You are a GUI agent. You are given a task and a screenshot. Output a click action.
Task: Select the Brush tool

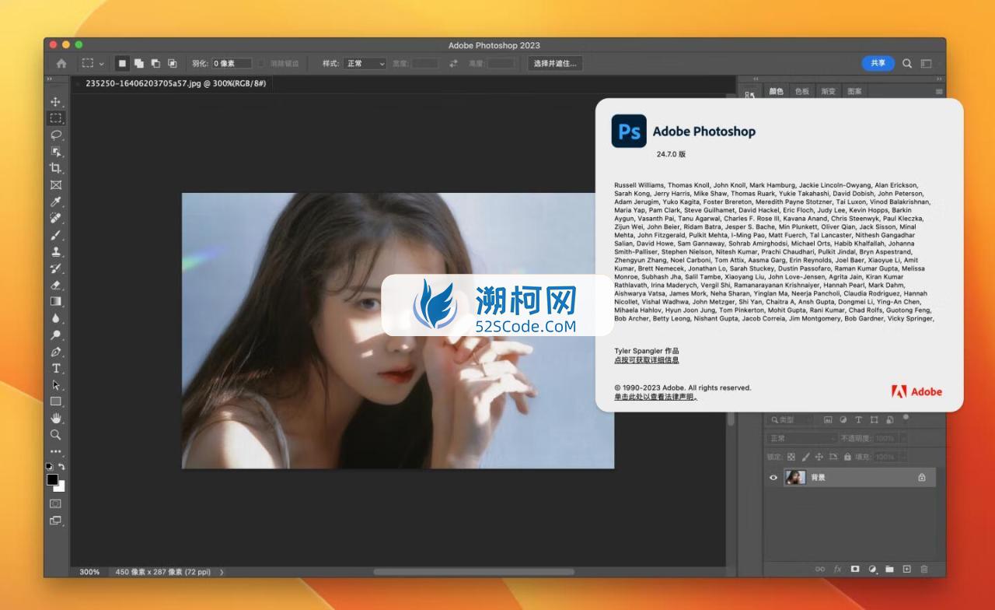tap(55, 235)
